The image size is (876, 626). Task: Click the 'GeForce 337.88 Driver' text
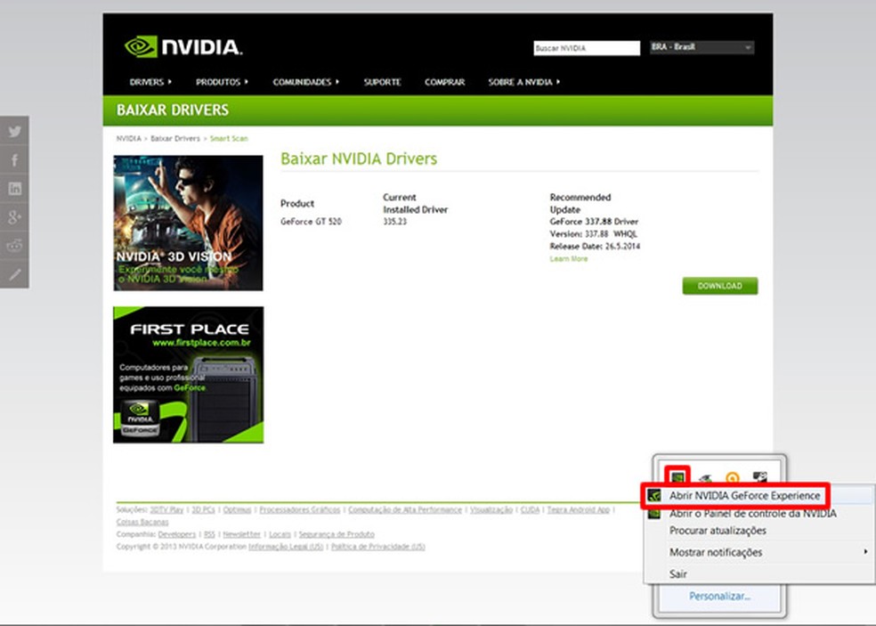point(594,222)
